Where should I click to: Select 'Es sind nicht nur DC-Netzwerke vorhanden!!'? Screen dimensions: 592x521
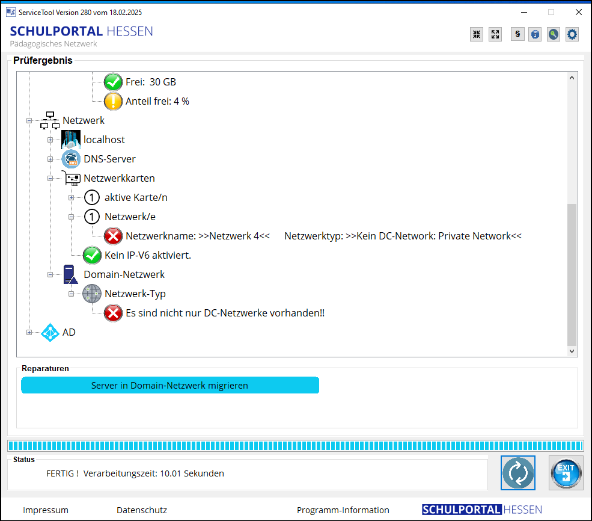(225, 313)
